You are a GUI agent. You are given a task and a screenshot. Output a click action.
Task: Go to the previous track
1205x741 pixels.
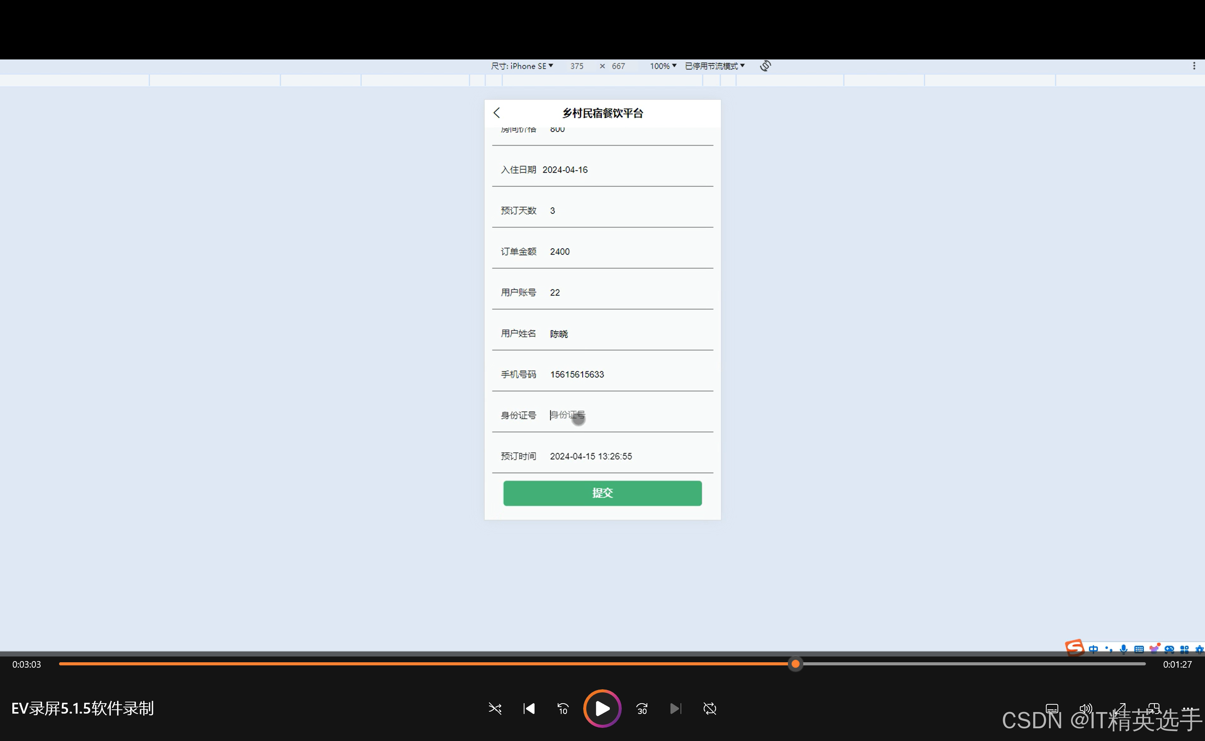pyautogui.click(x=529, y=709)
